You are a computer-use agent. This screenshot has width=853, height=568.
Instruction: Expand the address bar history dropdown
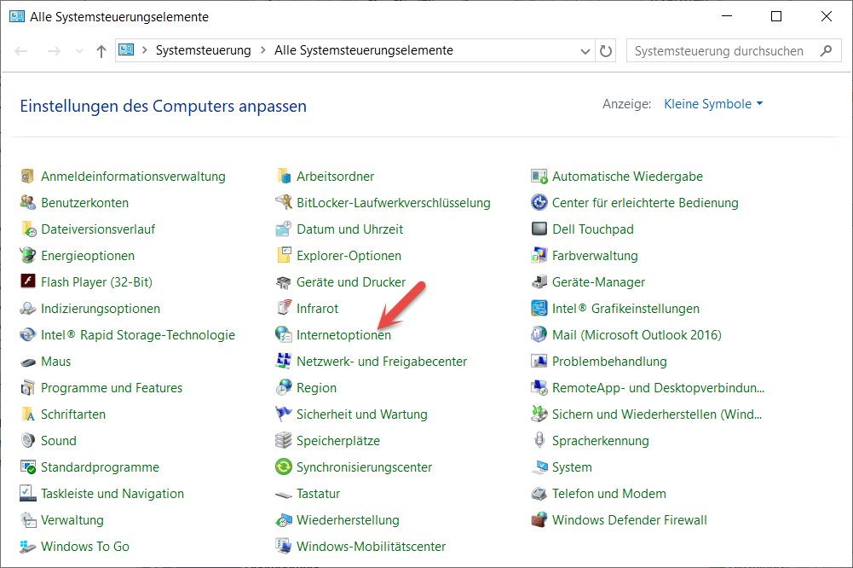(x=585, y=51)
